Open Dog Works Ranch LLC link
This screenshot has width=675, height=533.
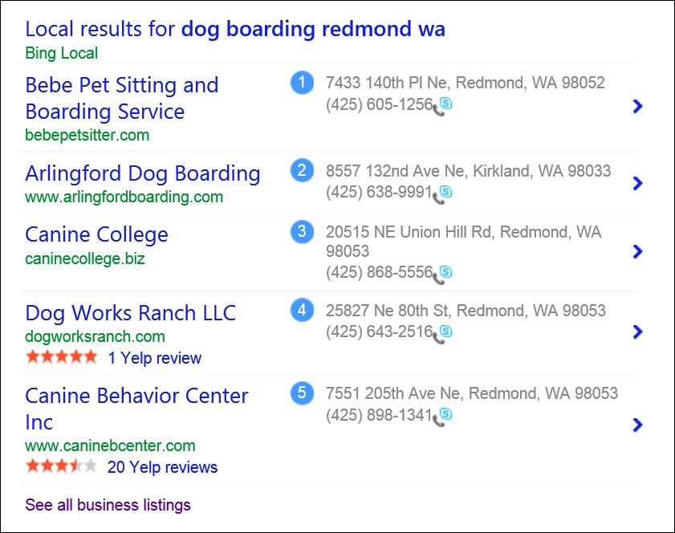(131, 313)
